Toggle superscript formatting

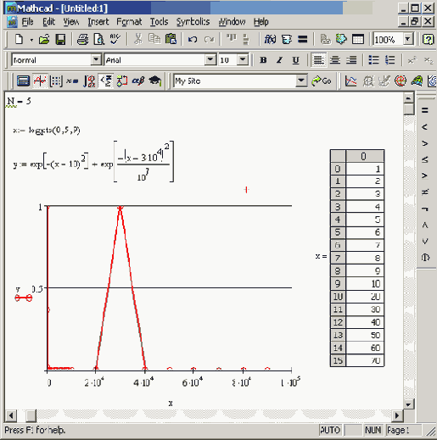tap(412, 60)
